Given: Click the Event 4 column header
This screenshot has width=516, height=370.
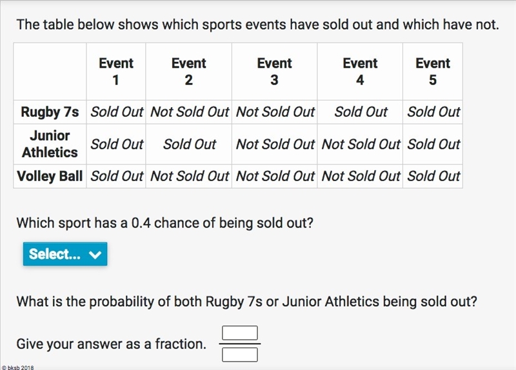Looking at the screenshot, I should [x=360, y=72].
